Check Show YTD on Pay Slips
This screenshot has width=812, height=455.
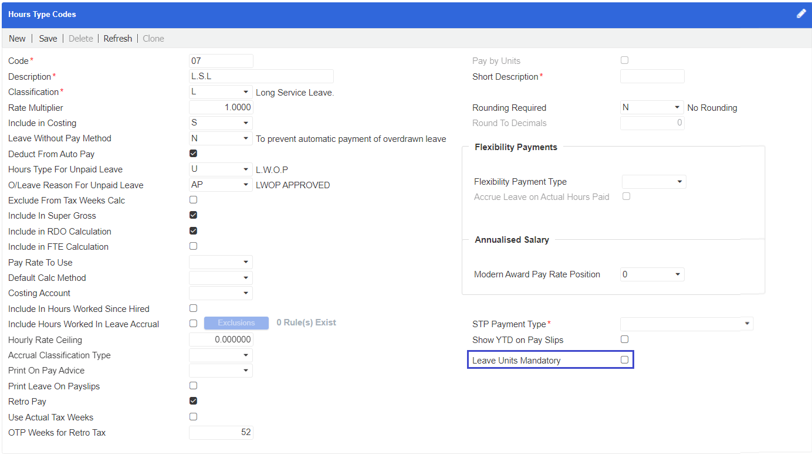pos(624,339)
